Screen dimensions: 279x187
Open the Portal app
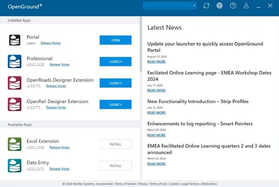115,40
